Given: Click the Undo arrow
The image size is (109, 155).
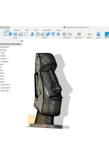Looking at the screenshot, I should point(2,27).
